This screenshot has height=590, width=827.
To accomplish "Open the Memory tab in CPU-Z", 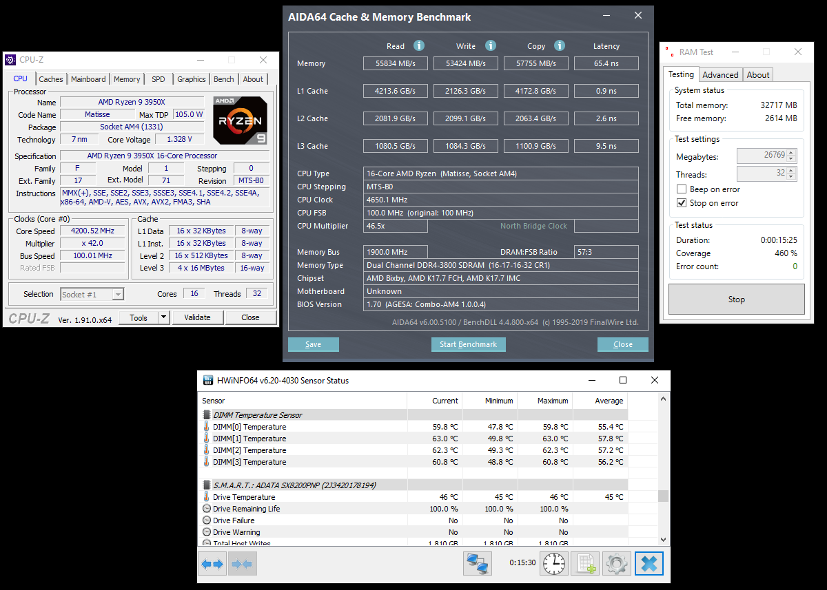I will (127, 79).
